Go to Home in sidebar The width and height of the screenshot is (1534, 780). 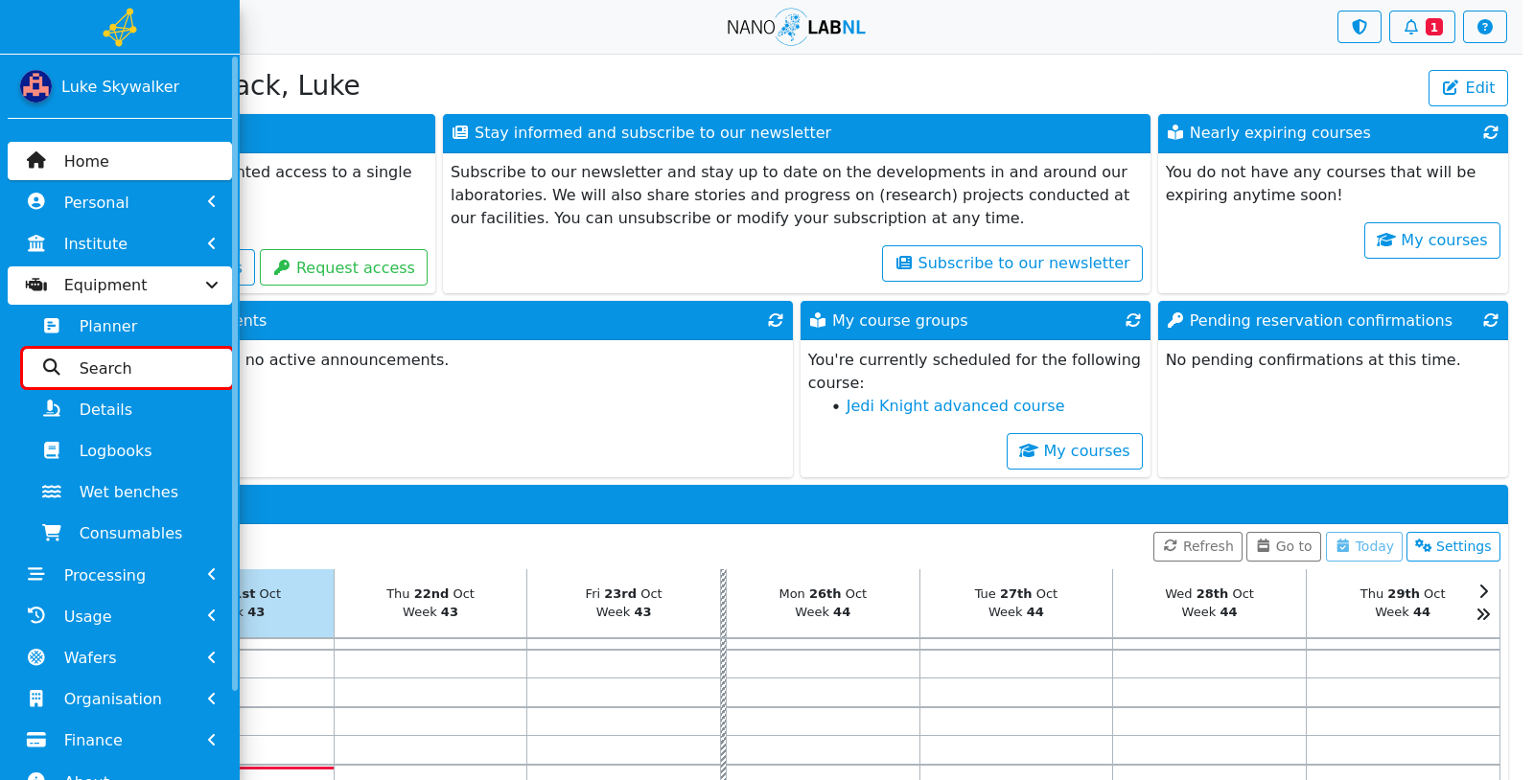[120, 161]
